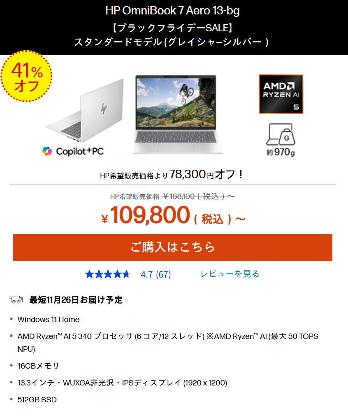Screen dimensions: 348x418
Task: Click the 最短11月26日お届け予定 delivery text
Action: click(x=76, y=299)
